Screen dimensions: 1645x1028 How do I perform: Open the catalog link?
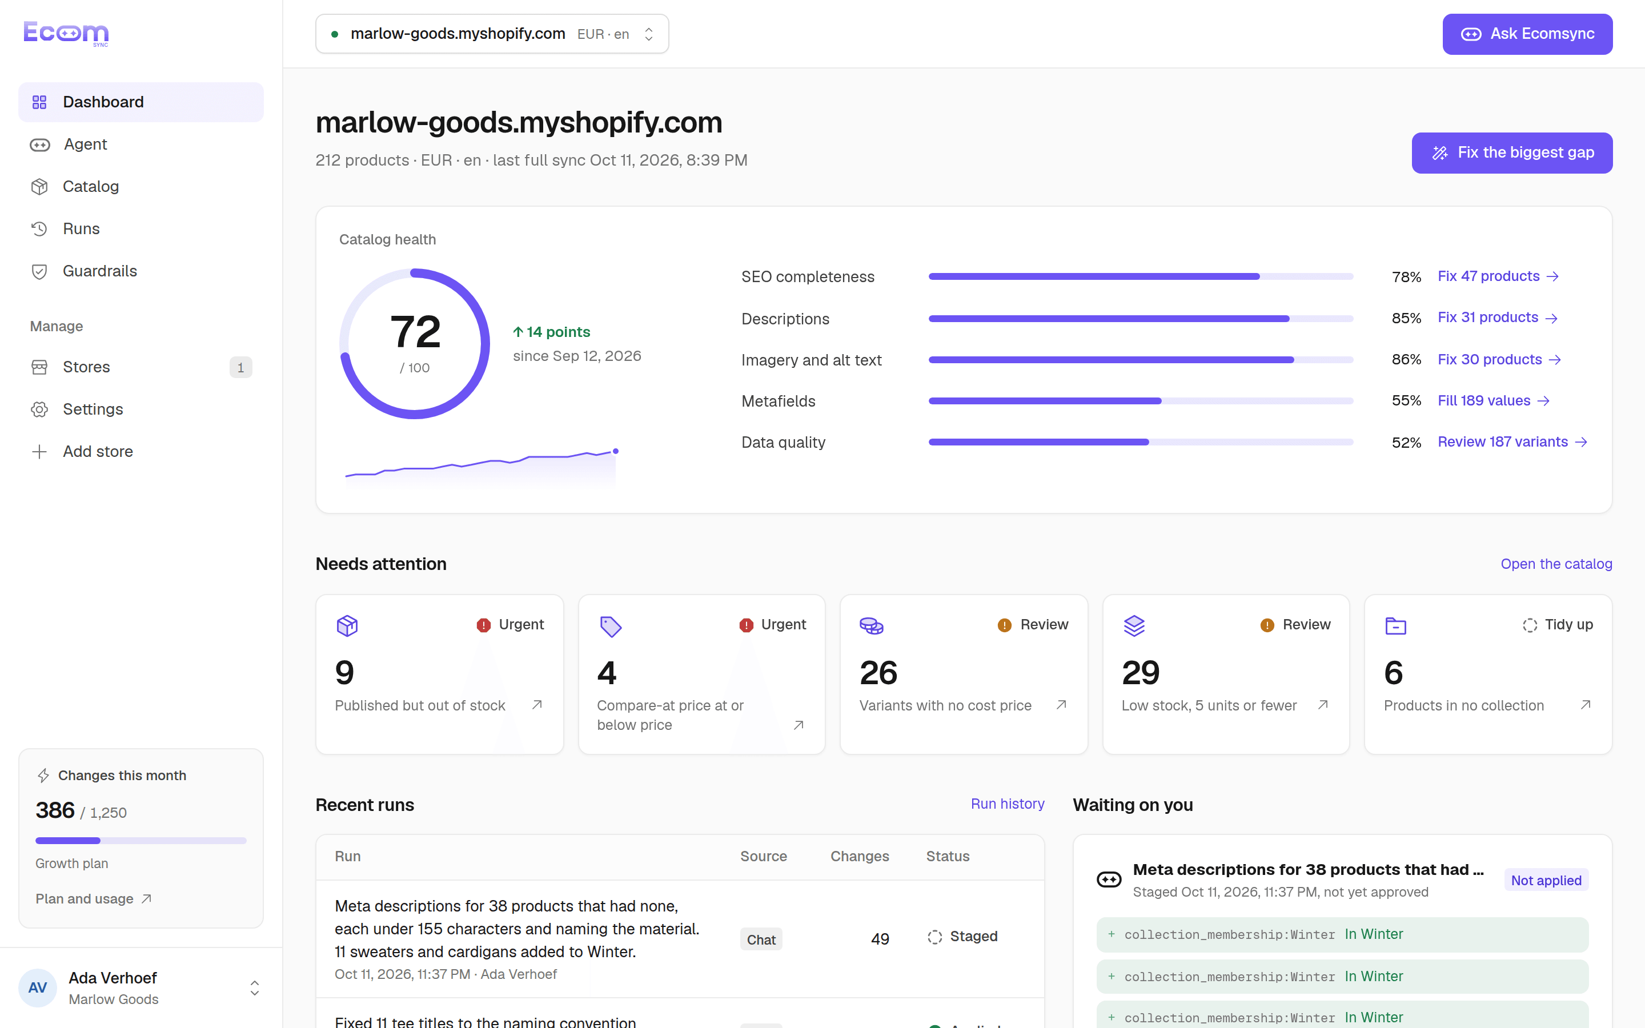1556,564
